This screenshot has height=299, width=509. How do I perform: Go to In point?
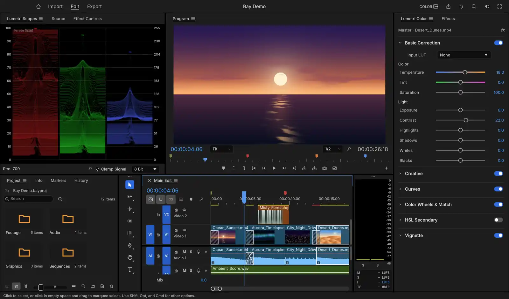(254, 168)
